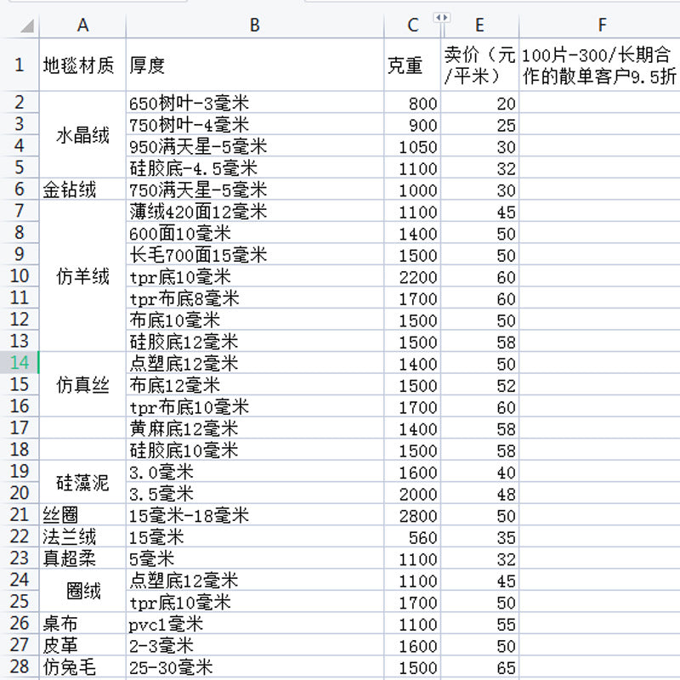This screenshot has width=680, height=680.
Task: Select the 克重 header cell
Action: pyautogui.click(x=412, y=65)
